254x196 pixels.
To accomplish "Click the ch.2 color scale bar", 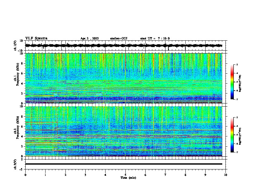I will [x=232, y=135].
